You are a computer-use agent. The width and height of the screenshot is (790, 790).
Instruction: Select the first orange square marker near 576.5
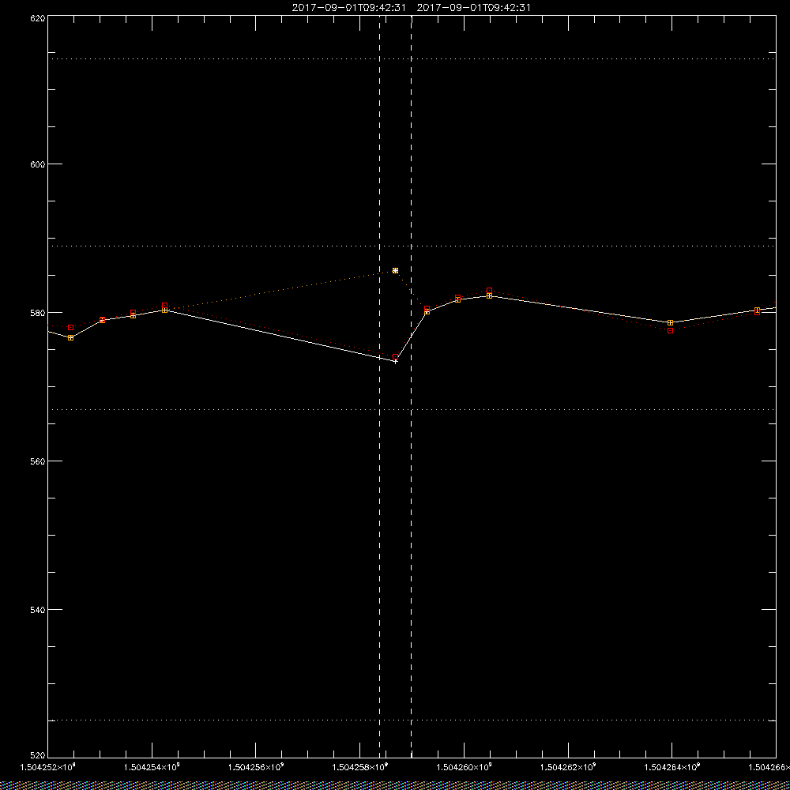click(70, 337)
